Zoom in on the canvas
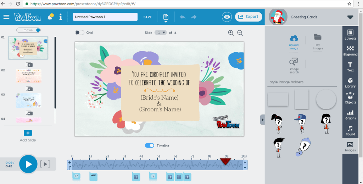 [231, 33]
